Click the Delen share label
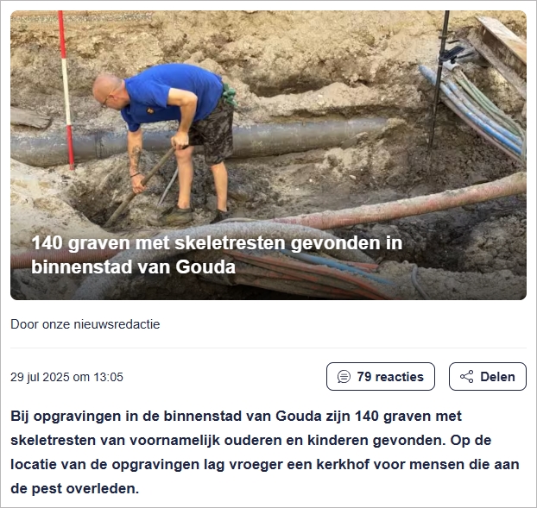Image resolution: width=537 pixels, height=508 pixels. [497, 377]
